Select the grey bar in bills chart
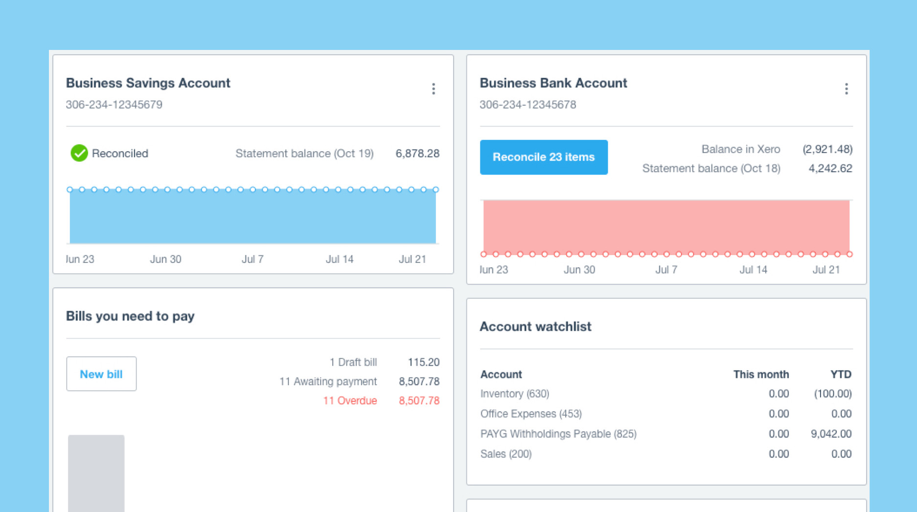This screenshot has height=512, width=917. (96, 473)
